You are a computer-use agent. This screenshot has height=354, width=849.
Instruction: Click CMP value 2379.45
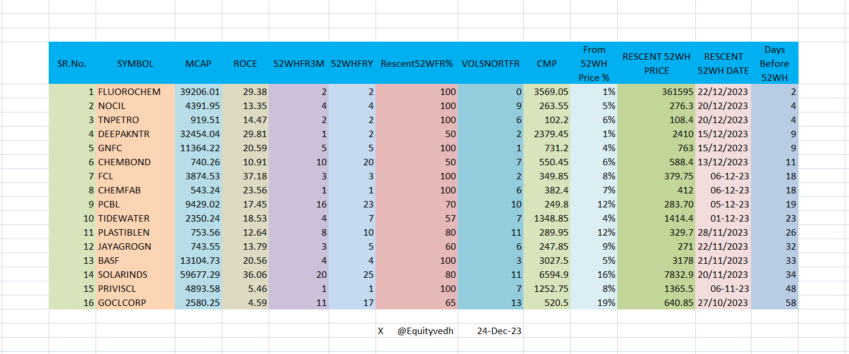[547, 134]
